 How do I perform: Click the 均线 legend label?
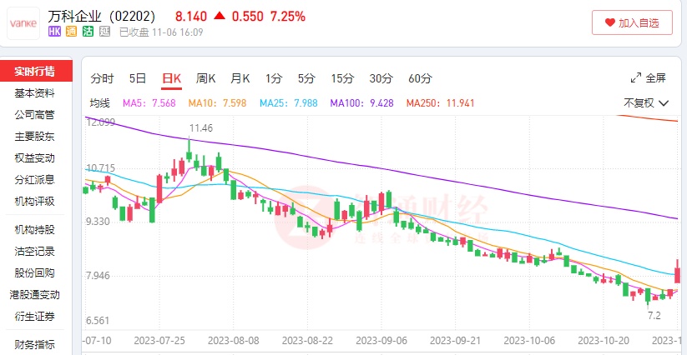coord(100,103)
